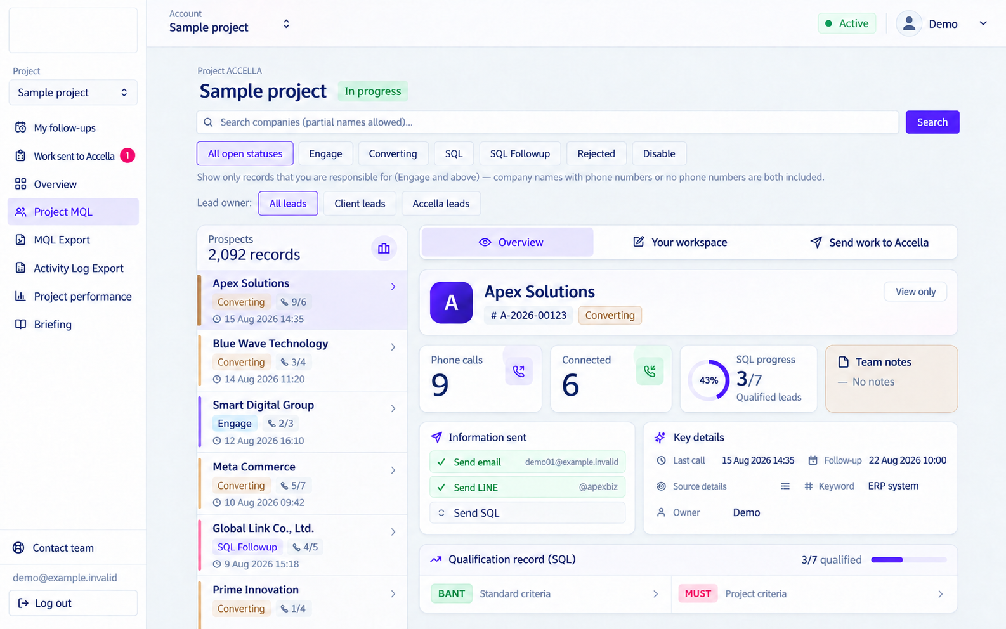
Task: Open the prospects chart icon button
Action: click(384, 249)
